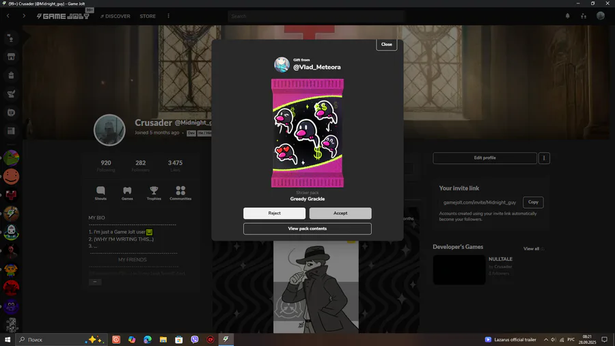Viewport: 615px width, 346px height.
Task: Open profile options three-dot button
Action: click(544, 158)
